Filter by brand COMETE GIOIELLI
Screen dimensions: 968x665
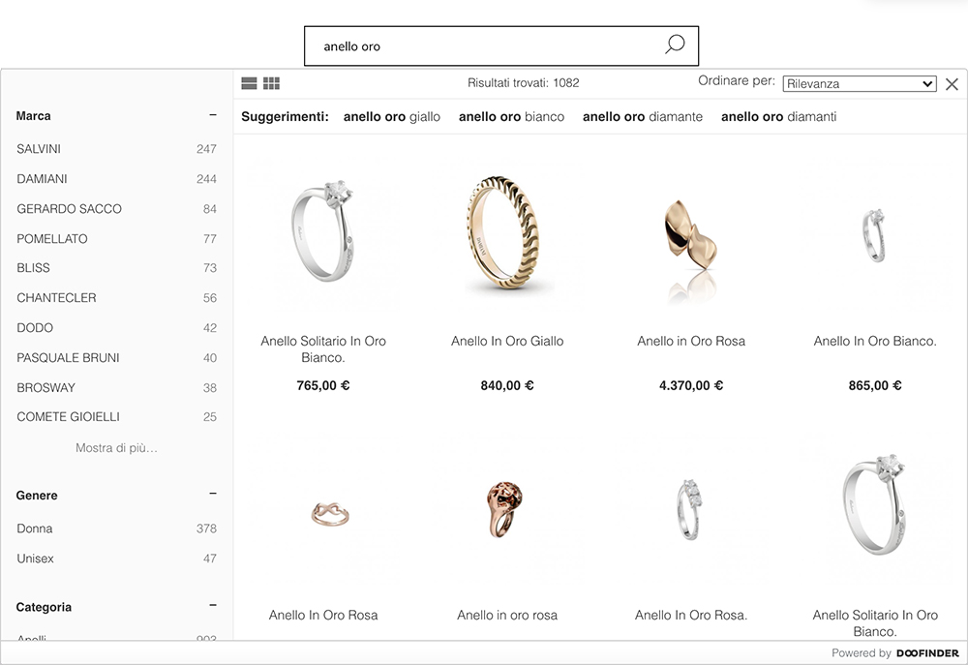point(117,417)
